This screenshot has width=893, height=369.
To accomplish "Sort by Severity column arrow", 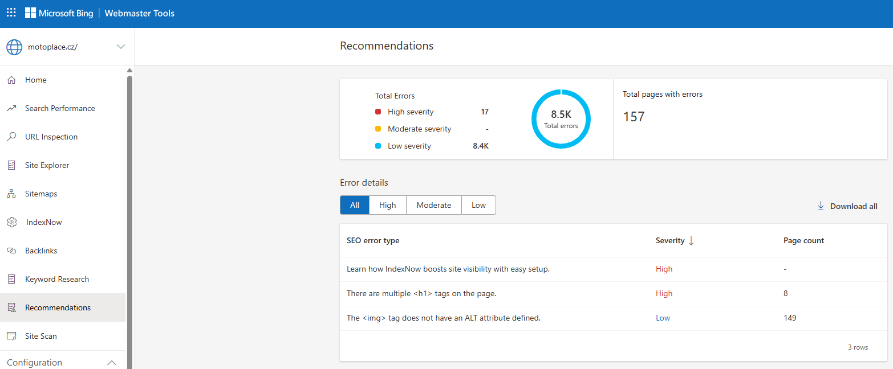I will pos(691,241).
